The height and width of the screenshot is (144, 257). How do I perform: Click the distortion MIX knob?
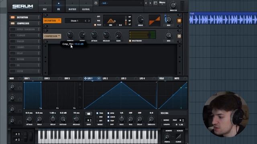168,20
